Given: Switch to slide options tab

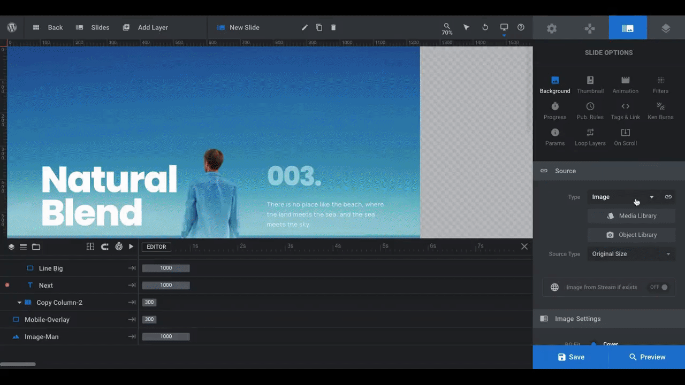Looking at the screenshot, I should tap(628, 28).
